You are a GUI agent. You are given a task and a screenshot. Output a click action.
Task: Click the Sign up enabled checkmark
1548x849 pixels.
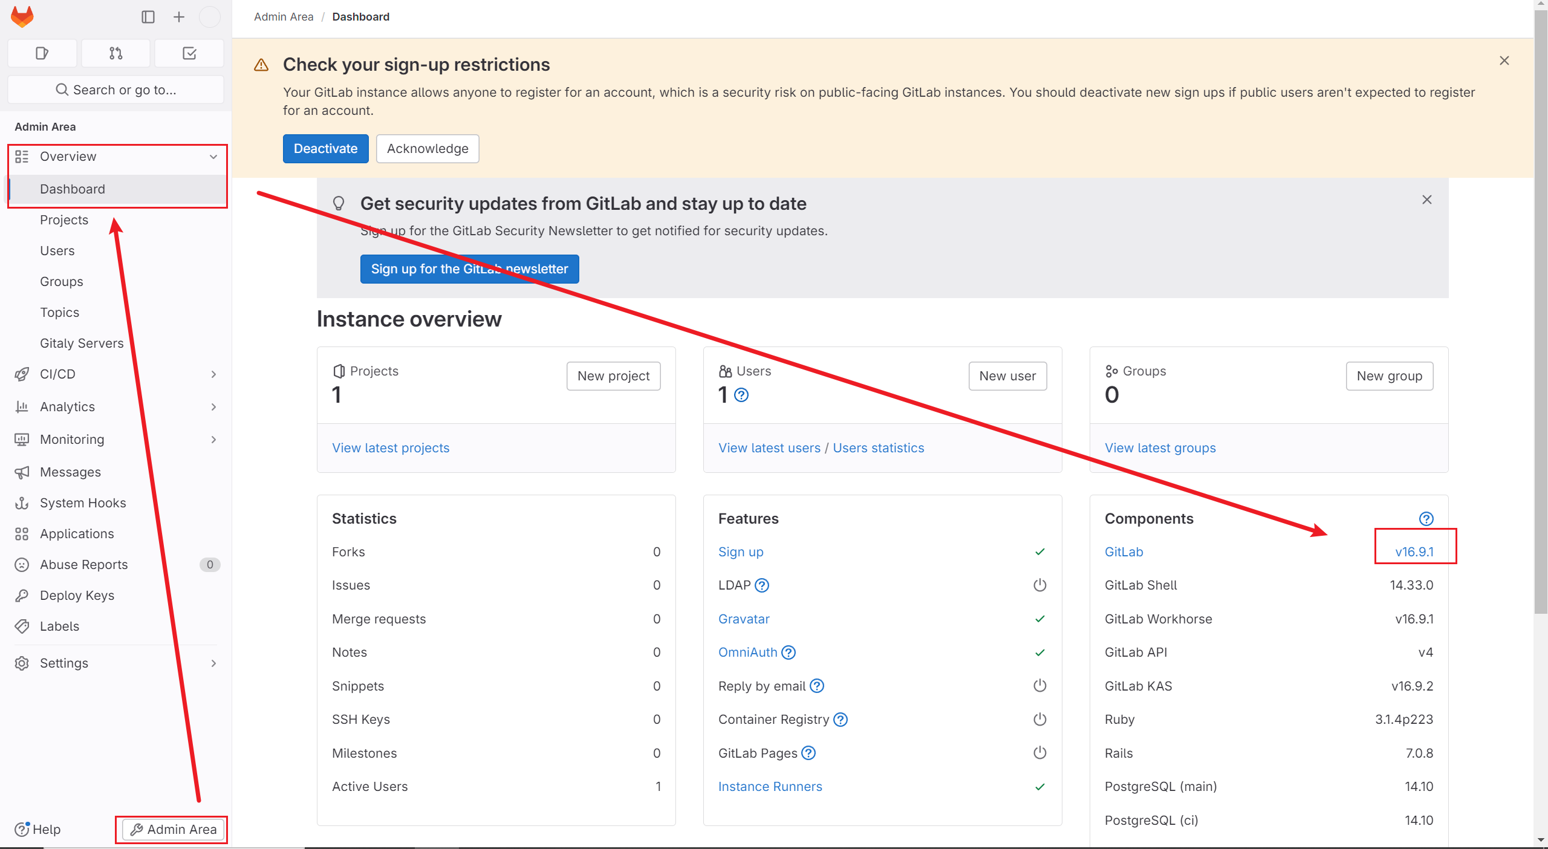click(x=1040, y=552)
